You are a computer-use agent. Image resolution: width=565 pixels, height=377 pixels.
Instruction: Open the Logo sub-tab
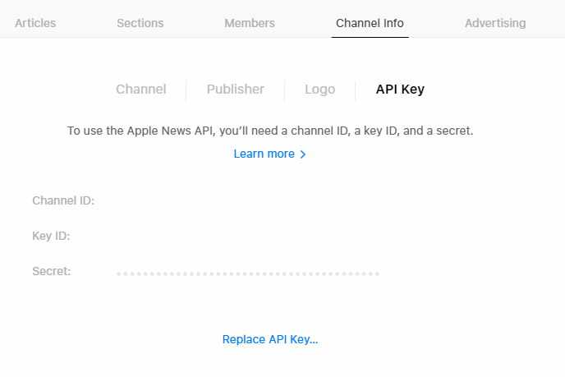[320, 90]
